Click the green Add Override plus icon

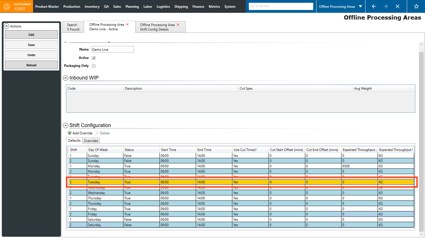coord(70,133)
